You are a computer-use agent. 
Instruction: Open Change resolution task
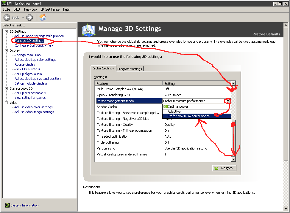point(28,55)
